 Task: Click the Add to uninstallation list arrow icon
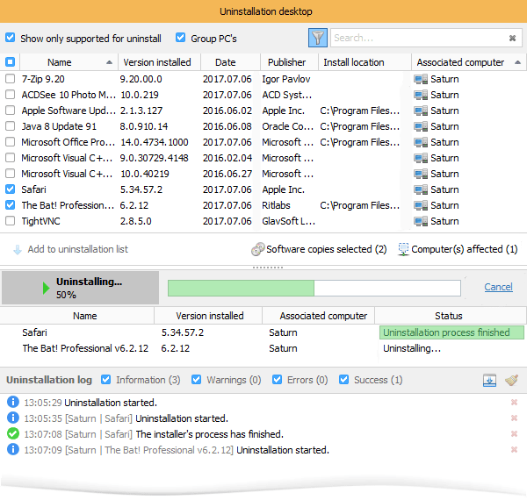click(18, 250)
